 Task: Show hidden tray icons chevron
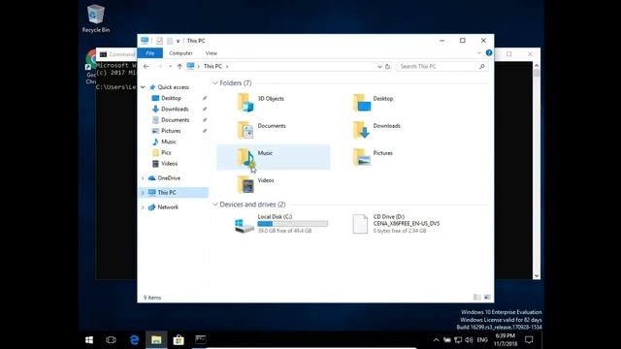(x=436, y=340)
